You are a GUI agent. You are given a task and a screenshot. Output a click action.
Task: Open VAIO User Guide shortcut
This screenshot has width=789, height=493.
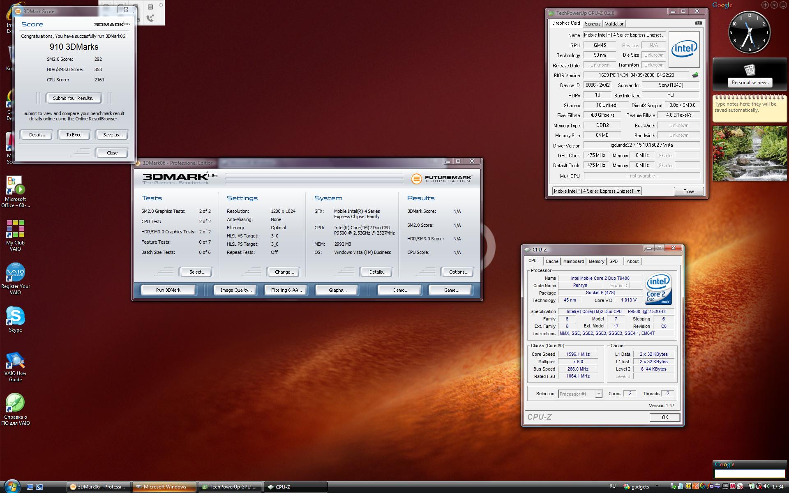click(x=15, y=366)
